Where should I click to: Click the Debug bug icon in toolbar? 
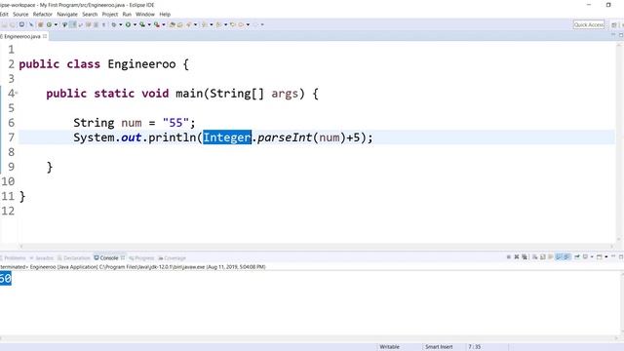click(x=114, y=24)
